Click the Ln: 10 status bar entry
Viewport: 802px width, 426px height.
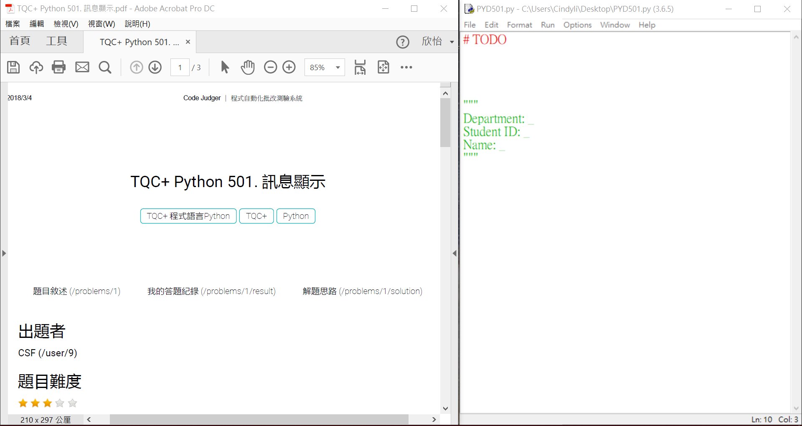(762, 419)
